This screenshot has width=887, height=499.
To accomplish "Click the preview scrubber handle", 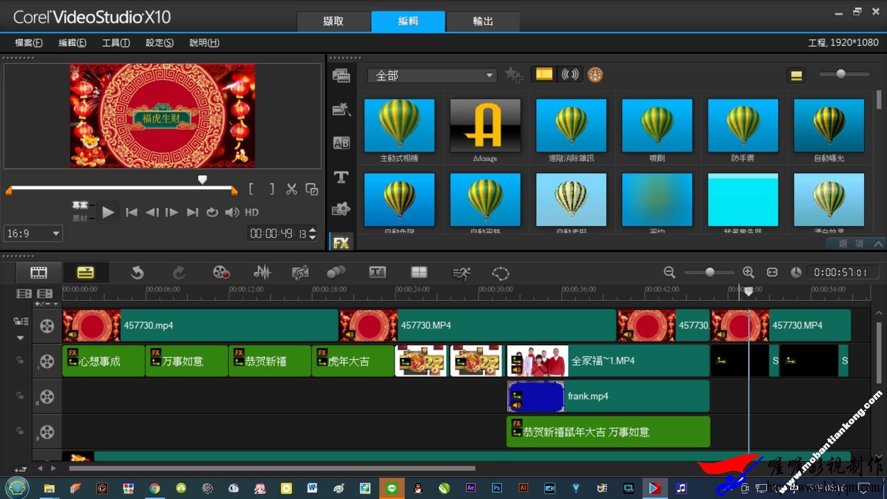I will 202,180.
